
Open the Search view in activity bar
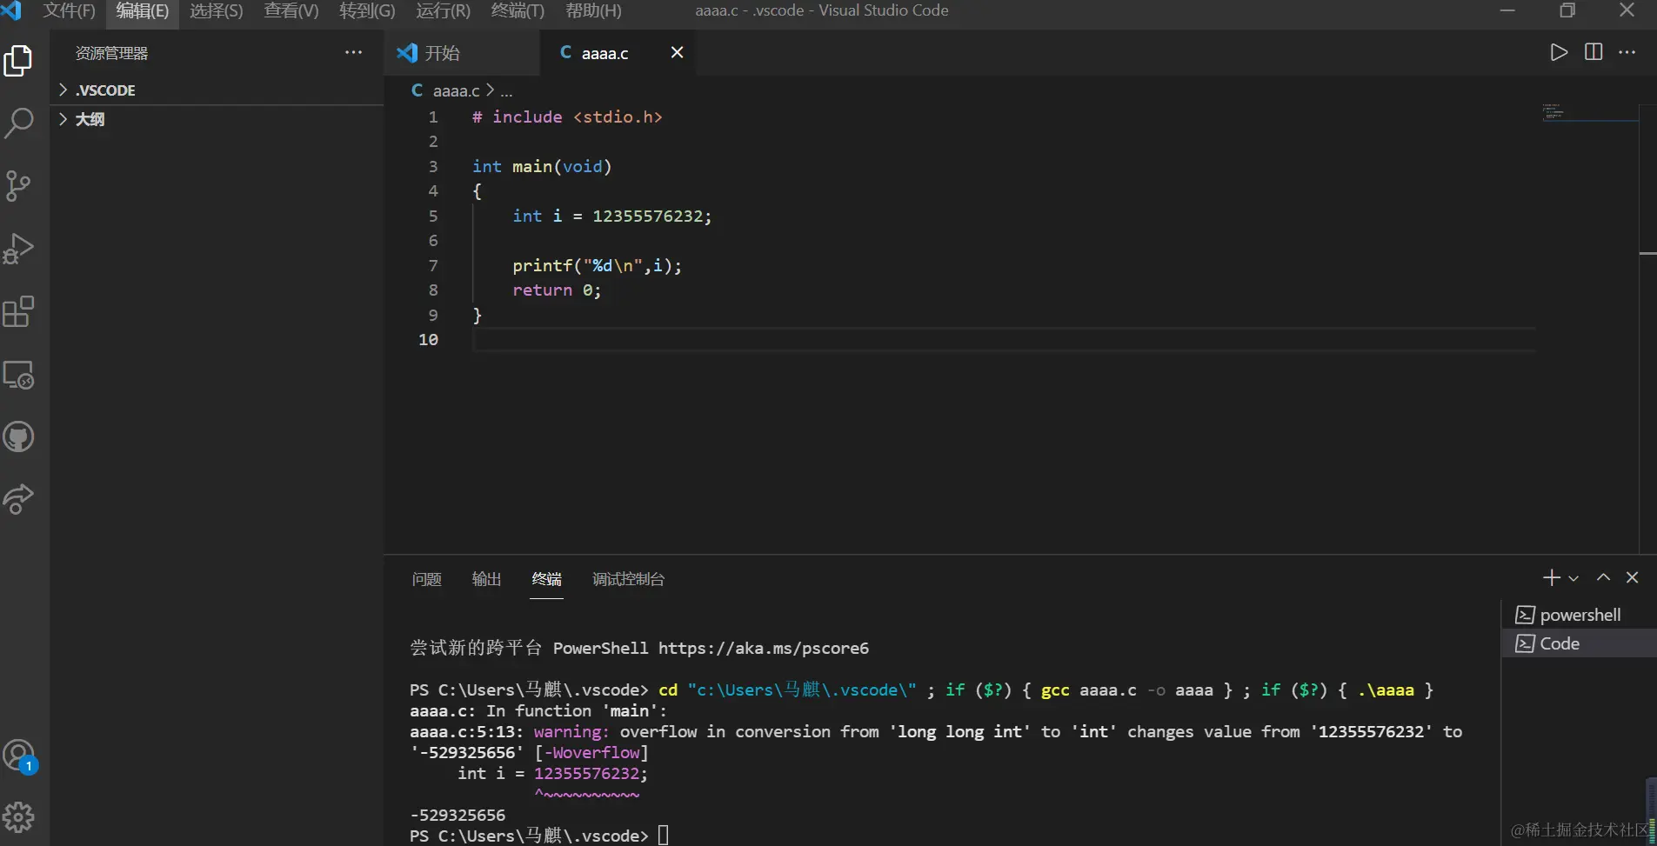click(18, 123)
